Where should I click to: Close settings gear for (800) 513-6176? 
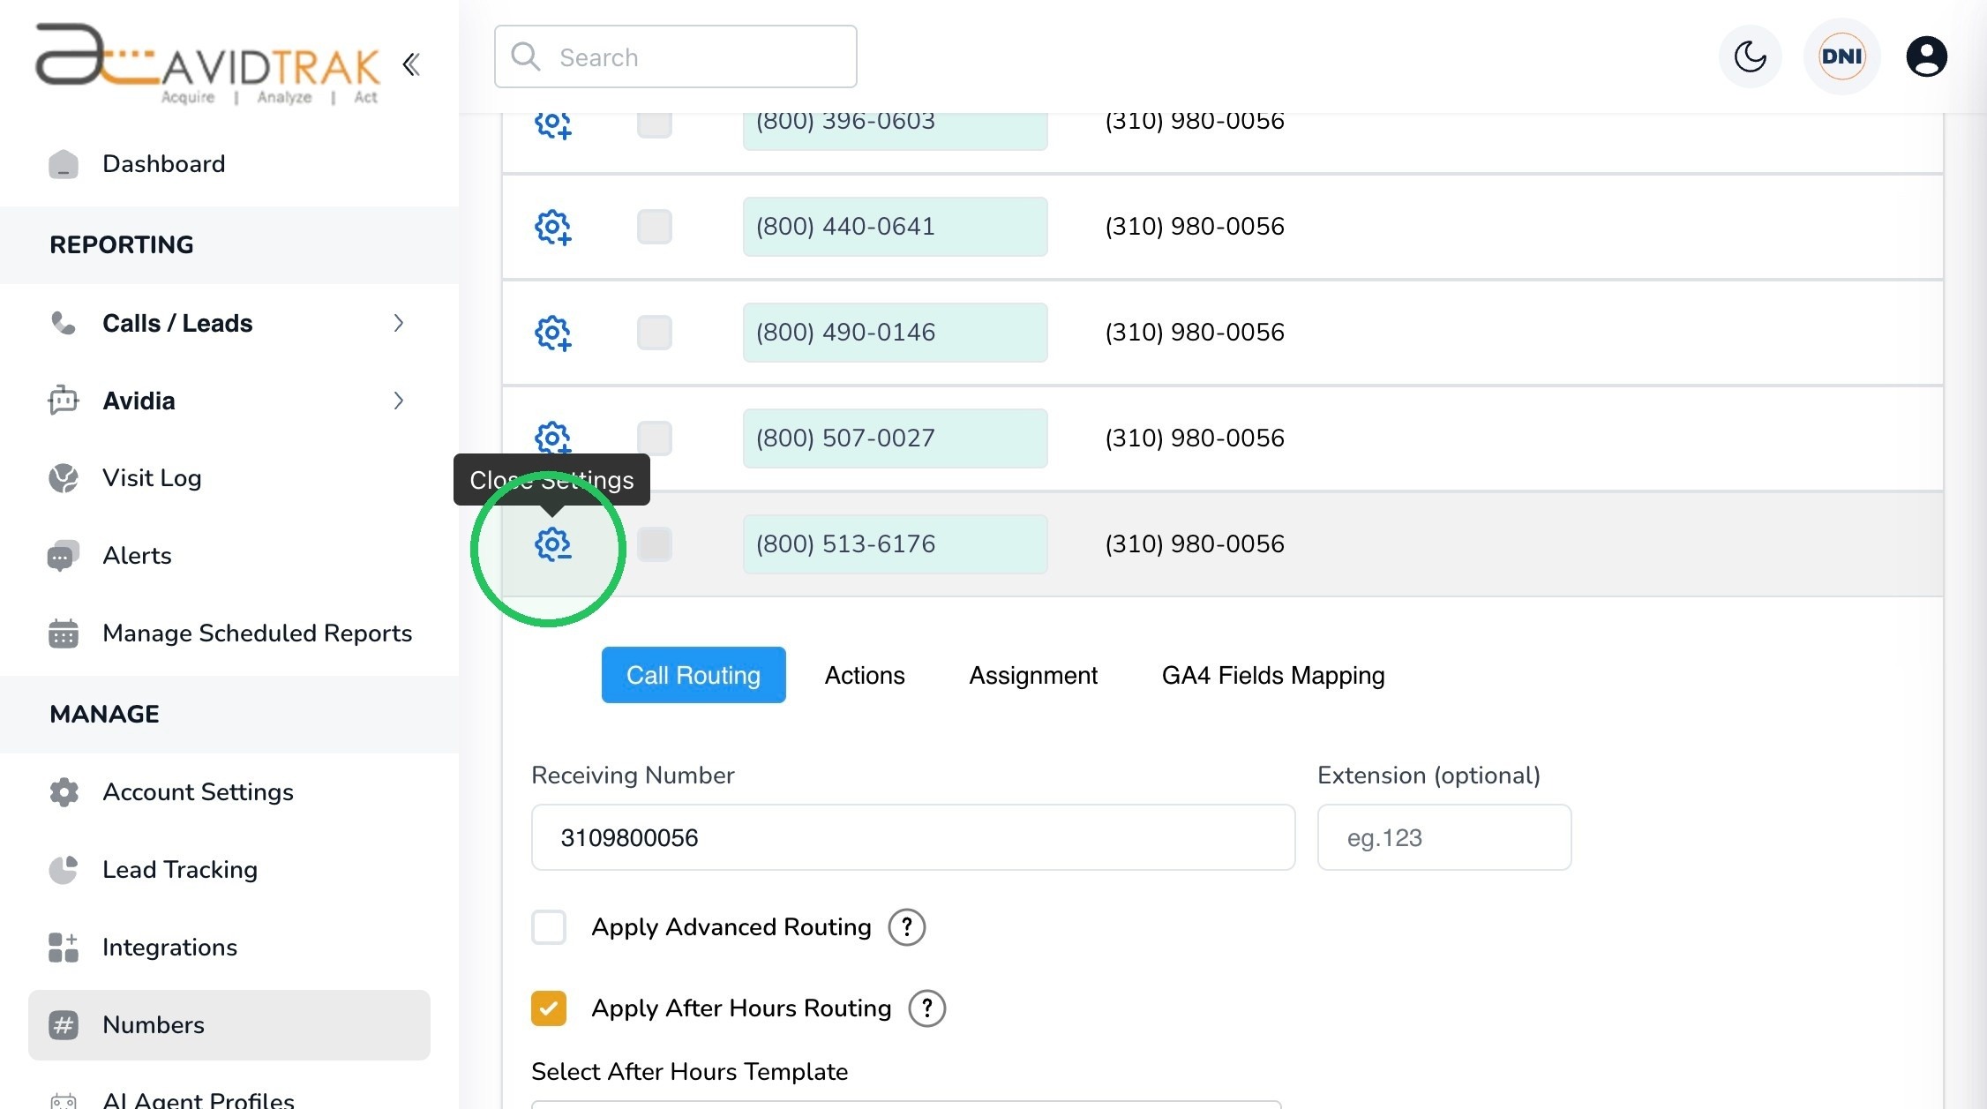[553, 544]
